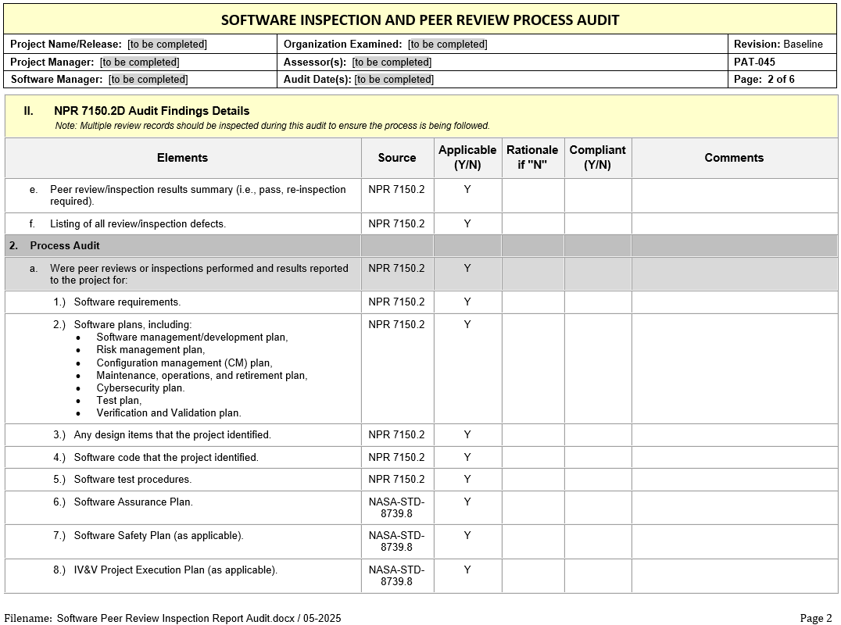841x625 pixels.
Task: Click the Verification and Validation plan bullet
Action: click(x=169, y=413)
